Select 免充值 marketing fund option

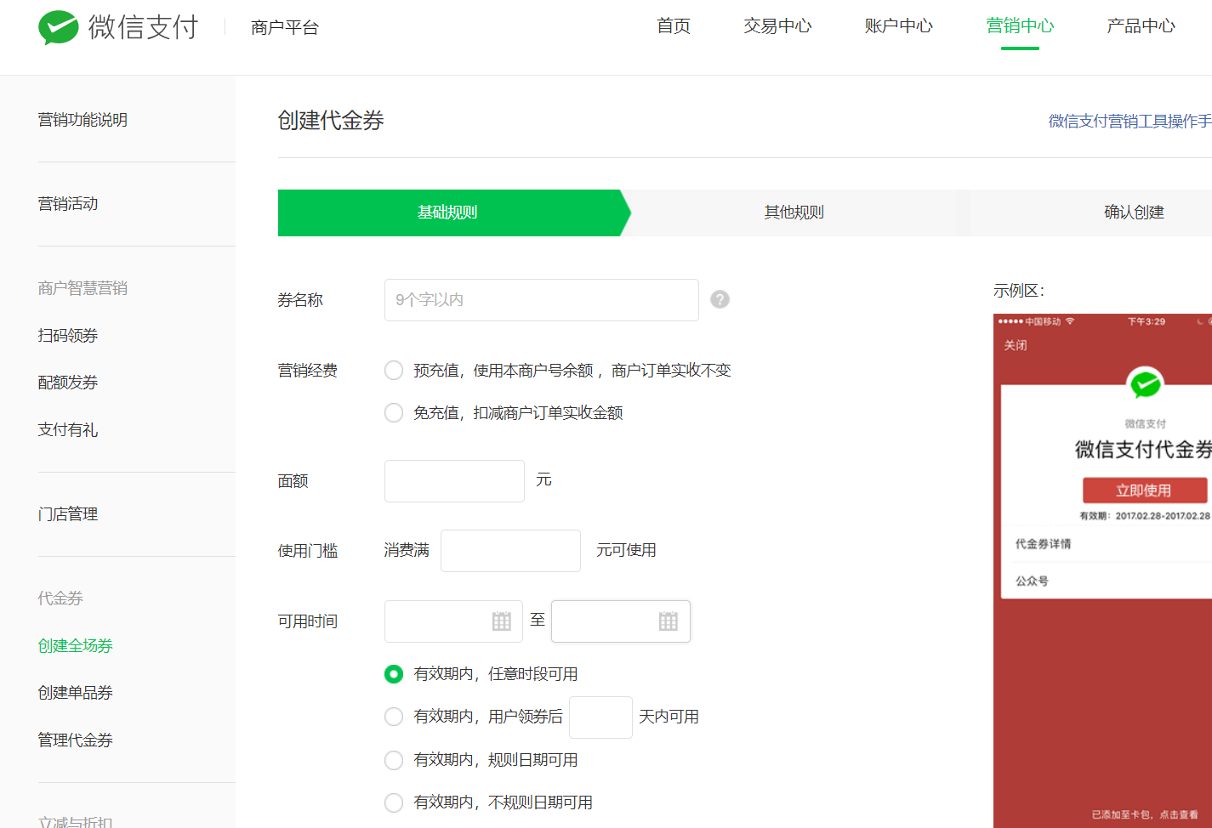(x=394, y=413)
